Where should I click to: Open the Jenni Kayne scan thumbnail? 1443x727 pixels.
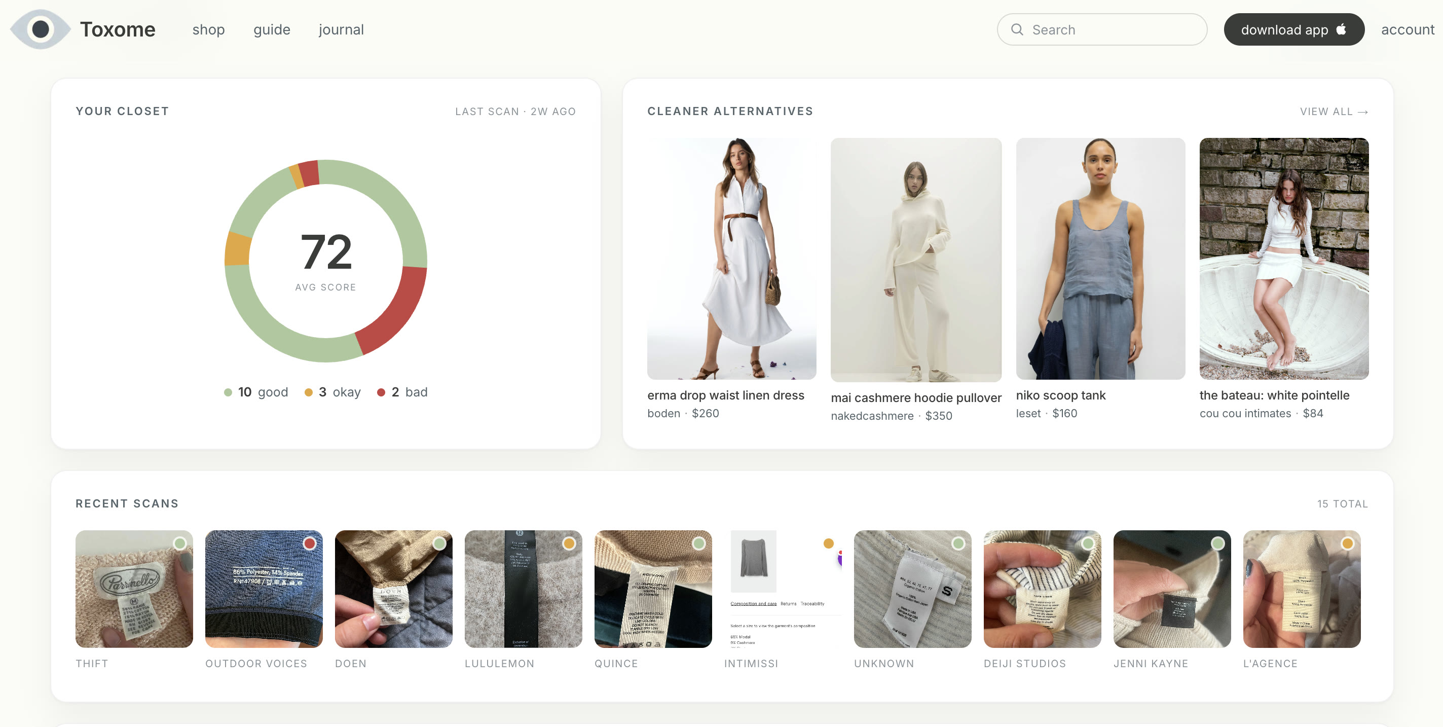point(1172,589)
